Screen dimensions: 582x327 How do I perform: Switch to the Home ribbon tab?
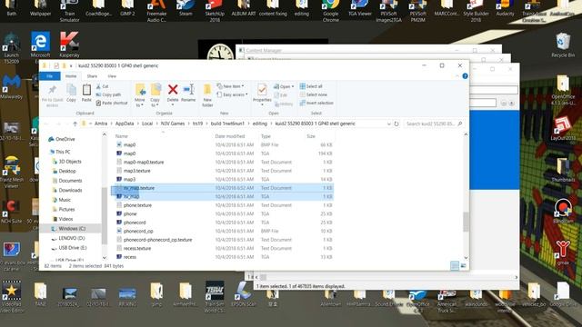71,76
